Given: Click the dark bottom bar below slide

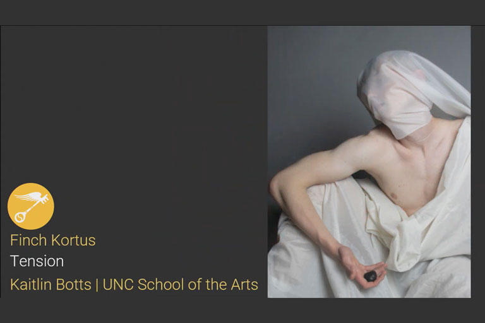Looking at the screenshot, I should point(242,310).
